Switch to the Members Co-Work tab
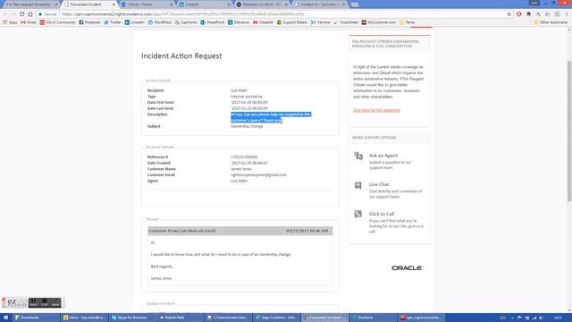The image size is (572, 322). 262,4
